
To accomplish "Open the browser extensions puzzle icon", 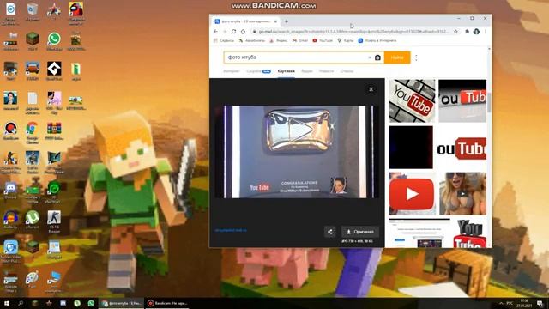I will (467, 32).
